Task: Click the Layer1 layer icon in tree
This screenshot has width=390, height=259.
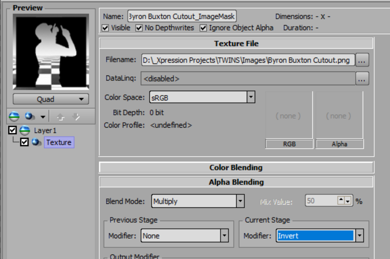Action: point(25,130)
